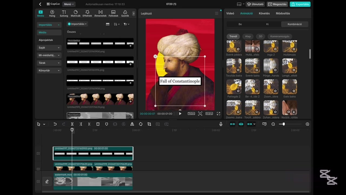Adjust the timeline zoom slider
The image size is (346, 195).
pos(283,124)
